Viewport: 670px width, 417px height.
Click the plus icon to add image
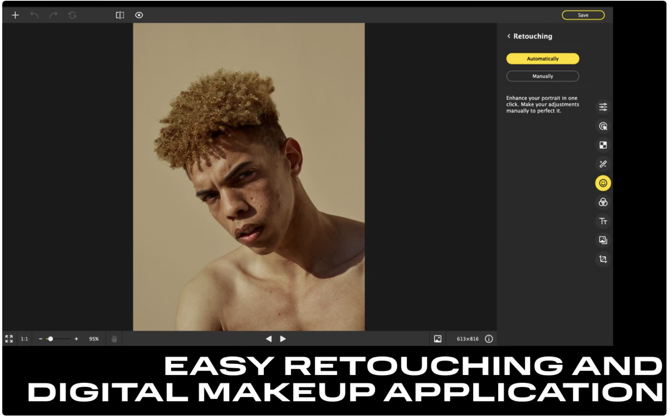(15, 15)
